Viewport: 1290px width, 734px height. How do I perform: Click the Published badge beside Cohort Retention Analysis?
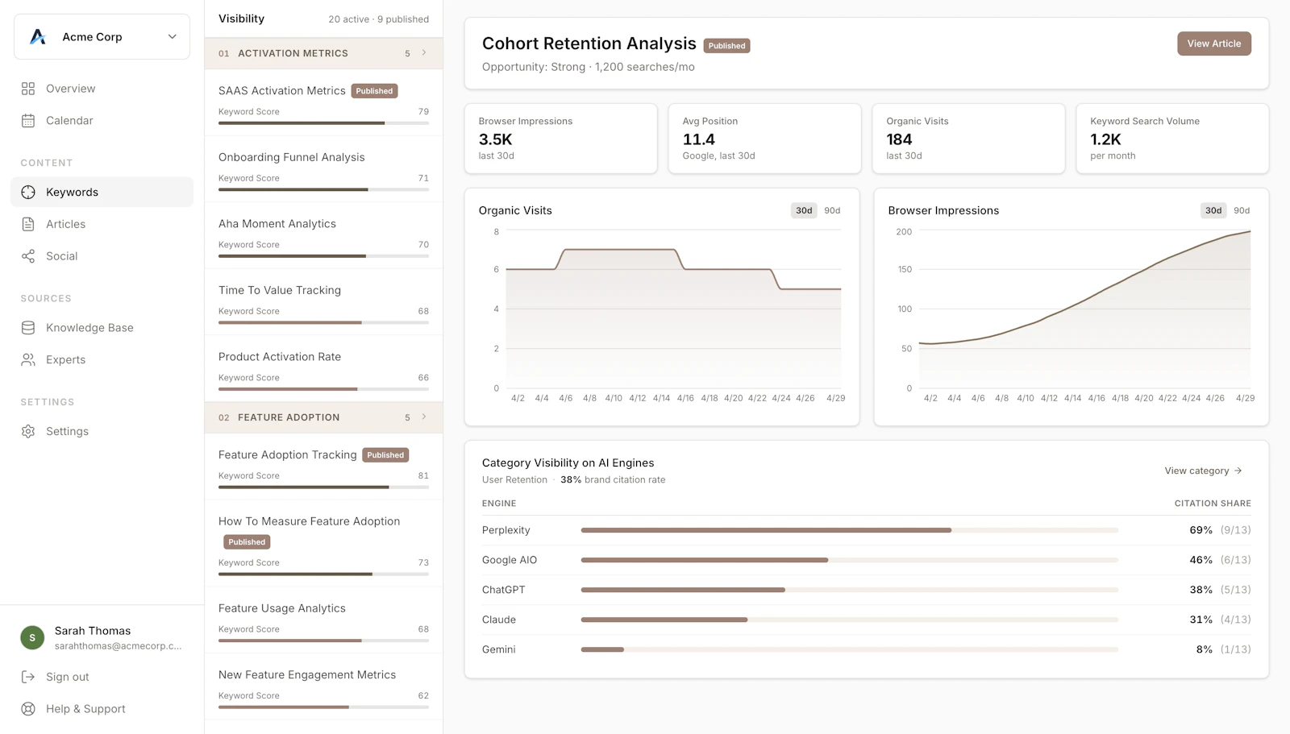[x=726, y=46]
